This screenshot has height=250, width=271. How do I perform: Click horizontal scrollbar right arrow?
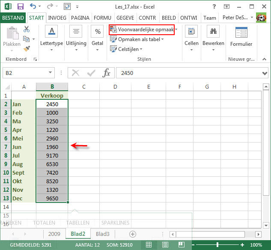tap(258, 235)
